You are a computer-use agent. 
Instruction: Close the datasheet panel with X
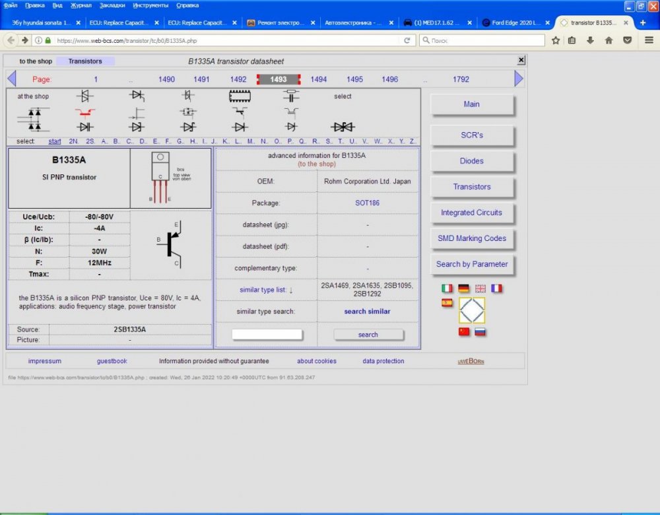click(521, 60)
